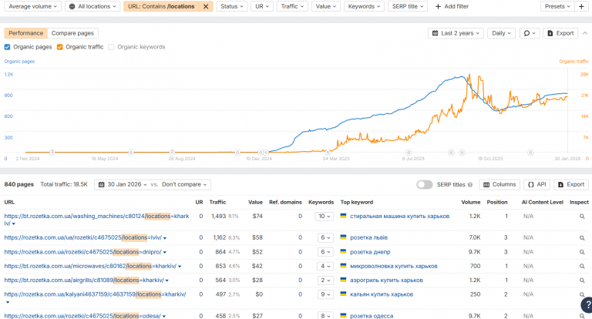Open the Status filter dropdown
The width and height of the screenshot is (592, 319).
point(232,6)
